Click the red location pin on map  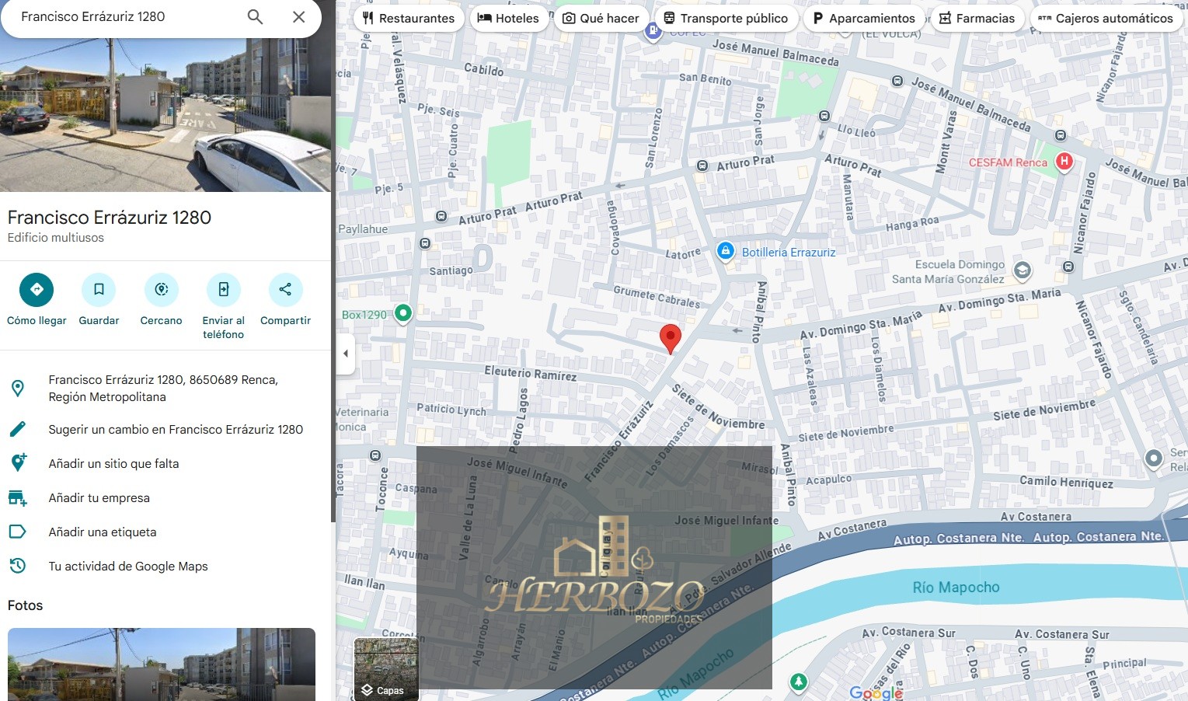click(670, 337)
